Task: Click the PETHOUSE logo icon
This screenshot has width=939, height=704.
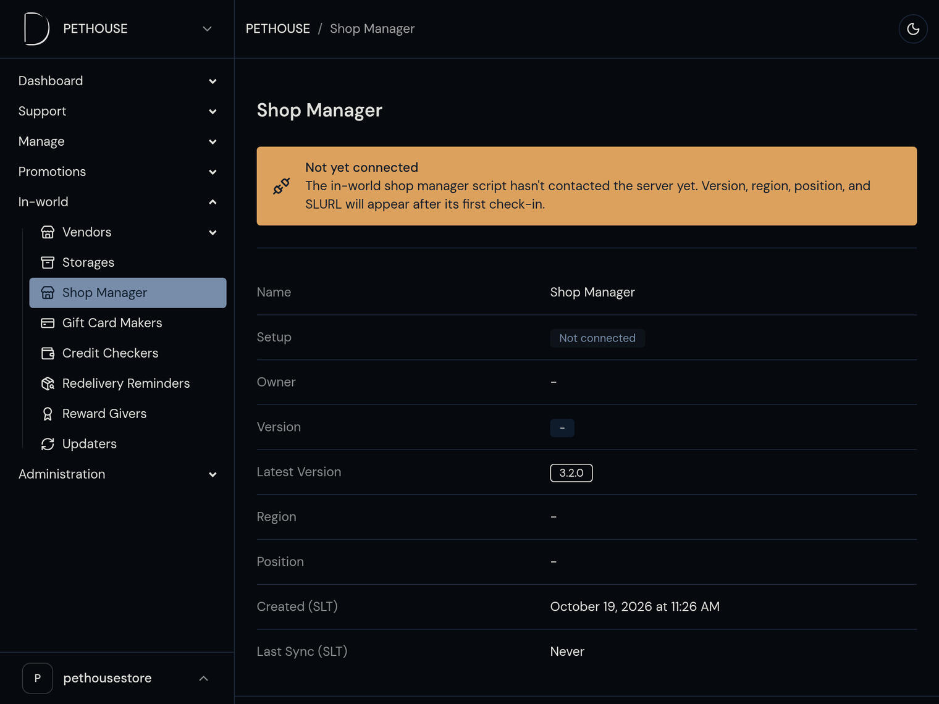Action: coord(36,29)
